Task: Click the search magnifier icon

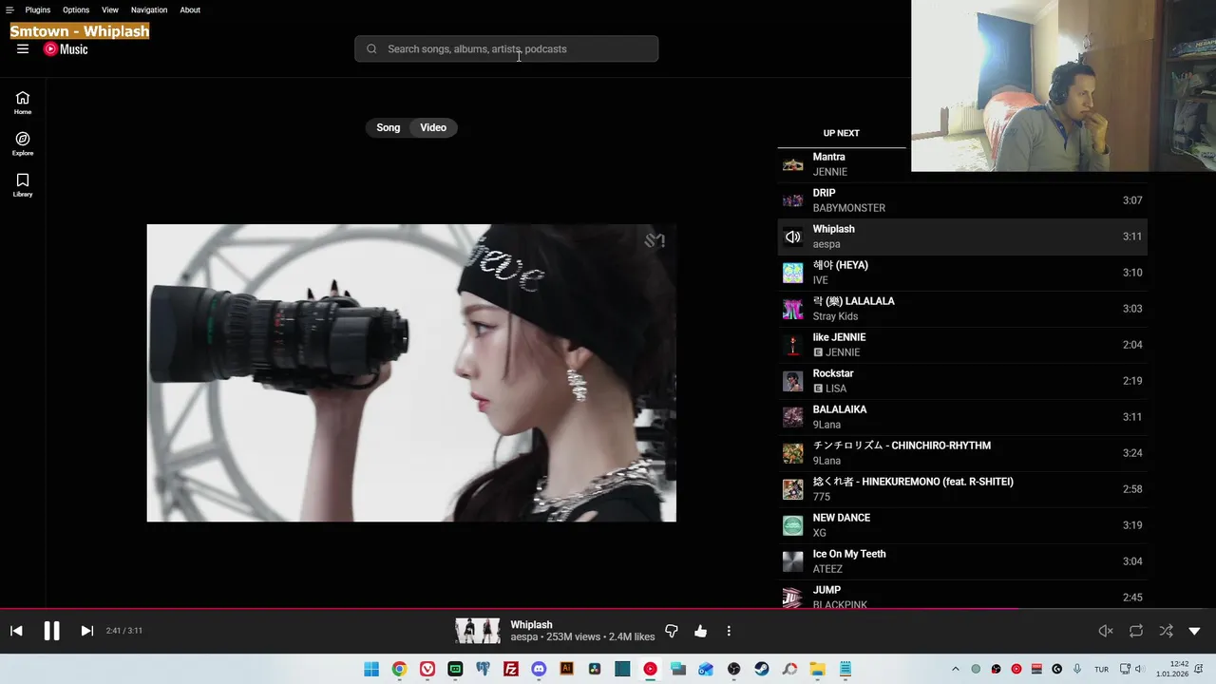Action: click(371, 49)
